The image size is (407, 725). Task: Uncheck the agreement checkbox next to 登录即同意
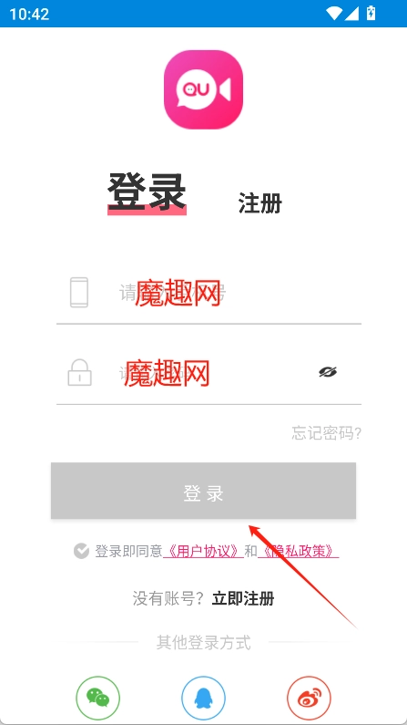pos(81,551)
